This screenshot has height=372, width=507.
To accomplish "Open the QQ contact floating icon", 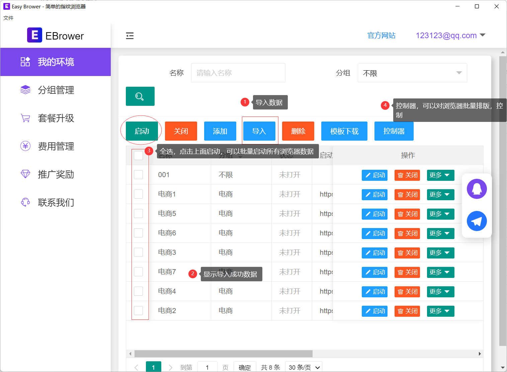I will click(477, 189).
